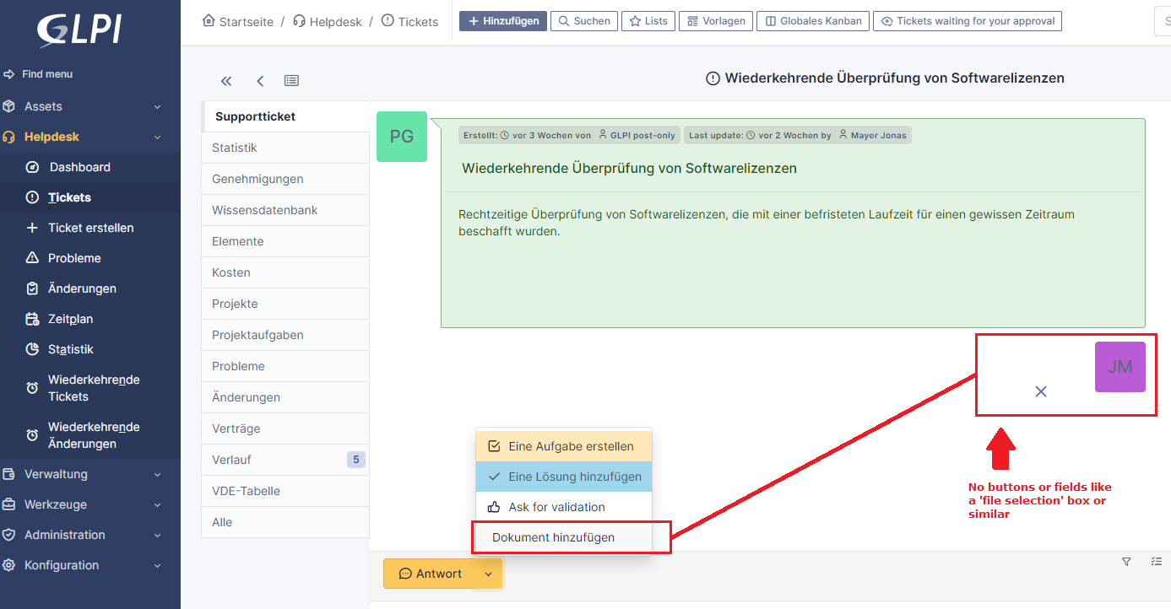Click the Startseite home icon in breadcrumb

(x=208, y=21)
